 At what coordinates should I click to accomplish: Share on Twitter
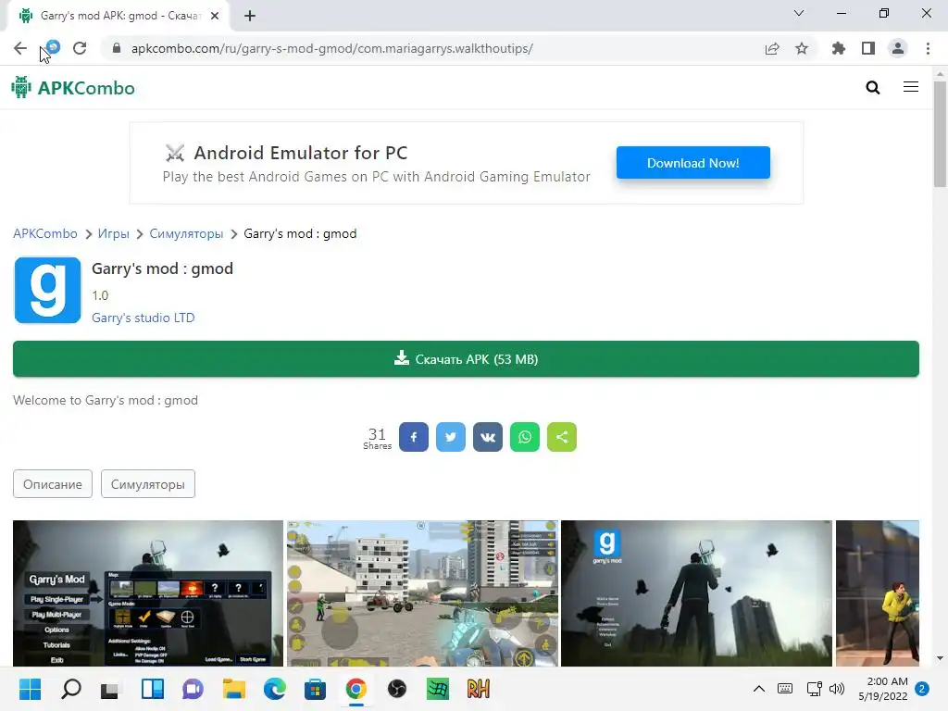tap(451, 437)
